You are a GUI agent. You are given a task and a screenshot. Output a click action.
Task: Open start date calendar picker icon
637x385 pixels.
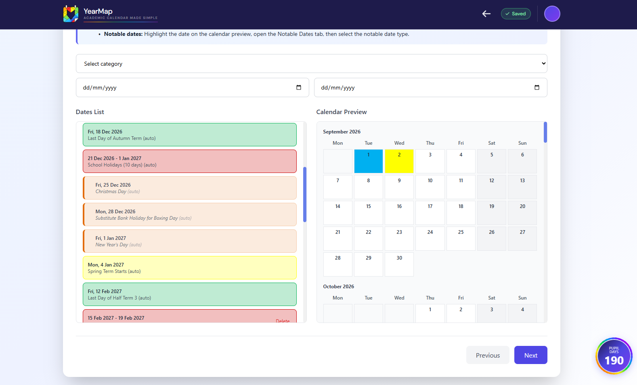pos(299,87)
